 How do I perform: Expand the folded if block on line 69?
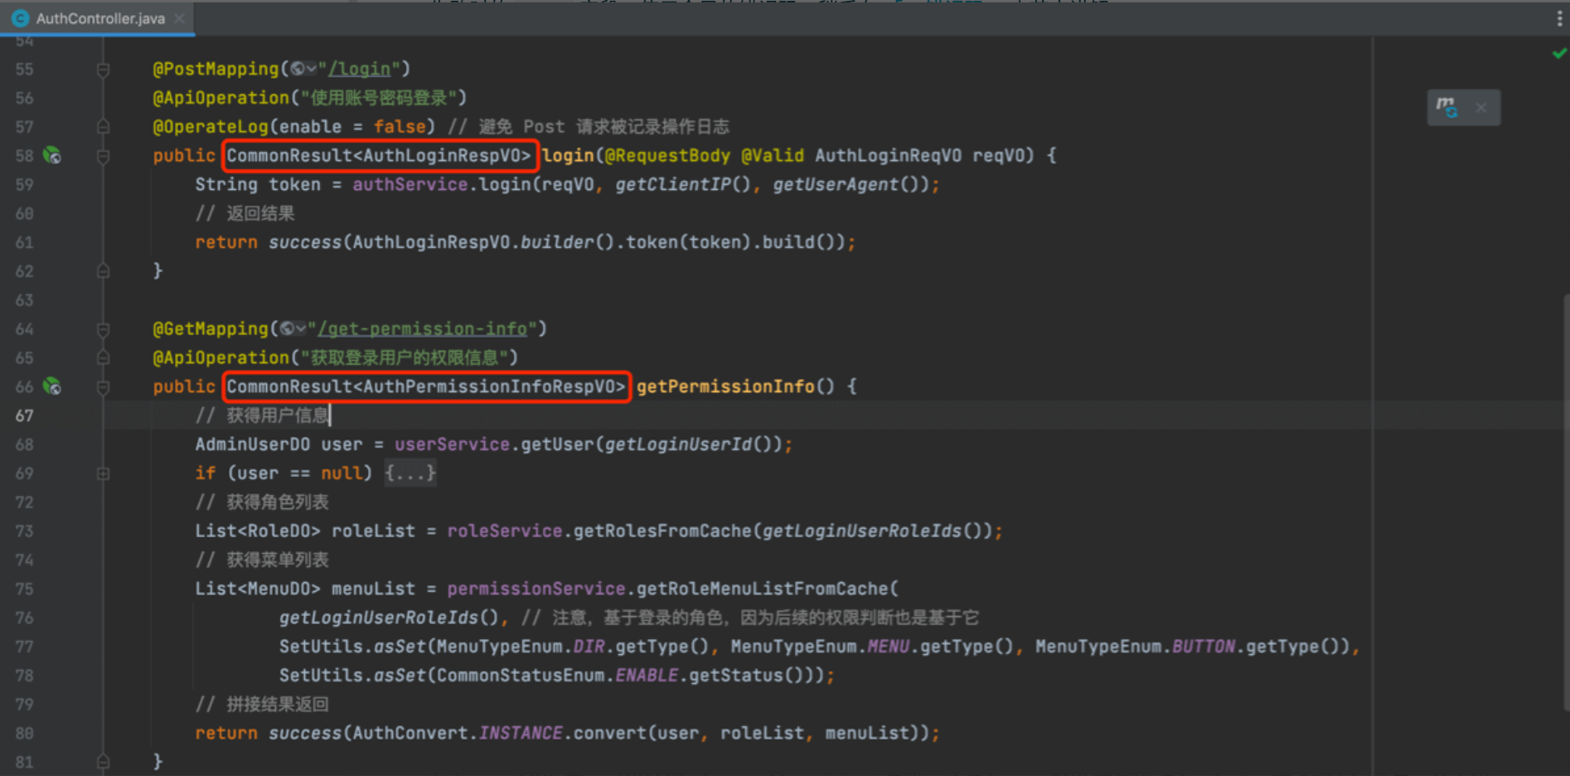click(x=104, y=473)
